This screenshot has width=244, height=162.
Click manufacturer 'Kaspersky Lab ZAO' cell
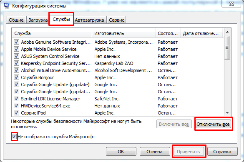[x=114, y=63]
